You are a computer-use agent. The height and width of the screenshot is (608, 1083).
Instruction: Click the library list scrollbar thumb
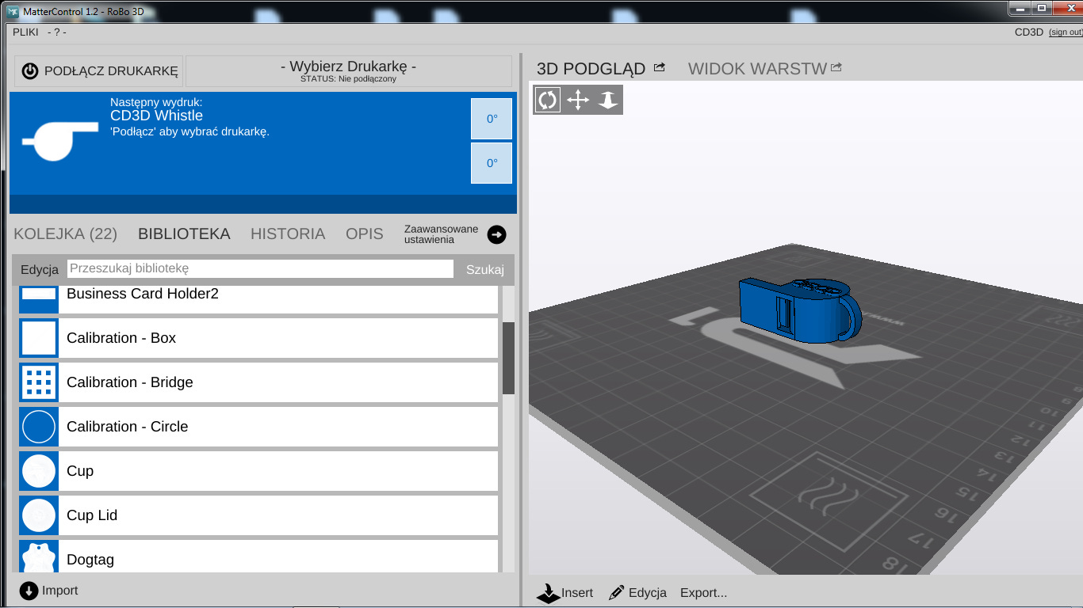(508, 358)
